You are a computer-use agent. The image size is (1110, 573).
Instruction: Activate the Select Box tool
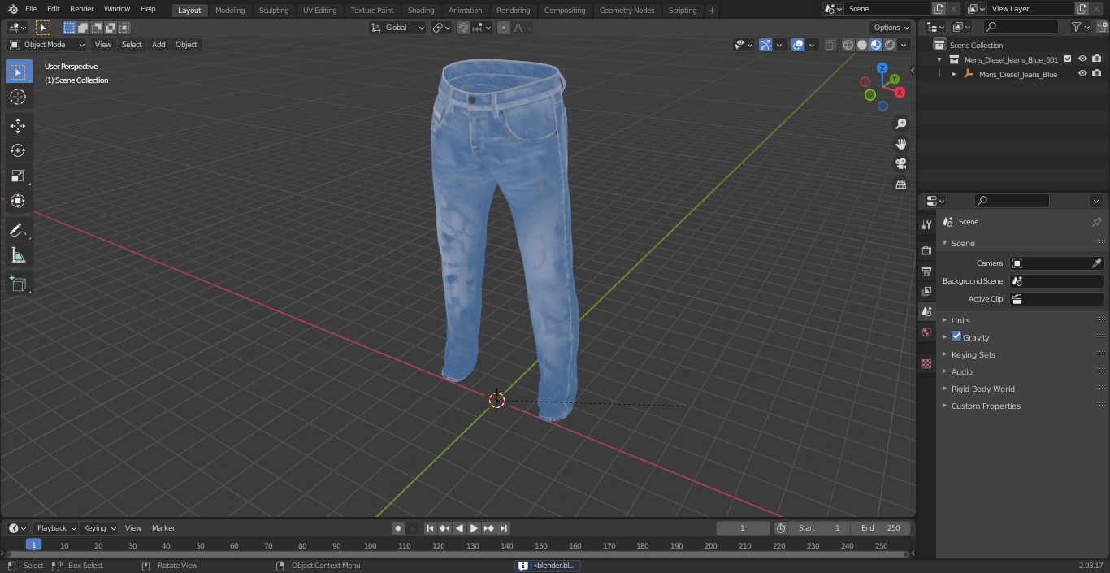[18, 72]
